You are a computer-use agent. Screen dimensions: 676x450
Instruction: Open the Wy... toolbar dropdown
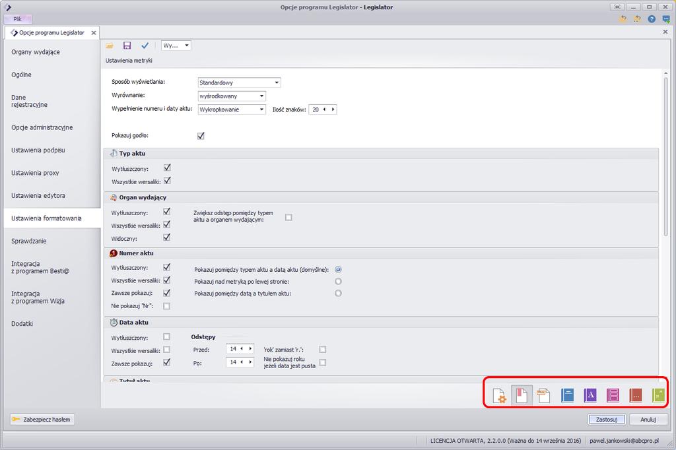click(176, 46)
